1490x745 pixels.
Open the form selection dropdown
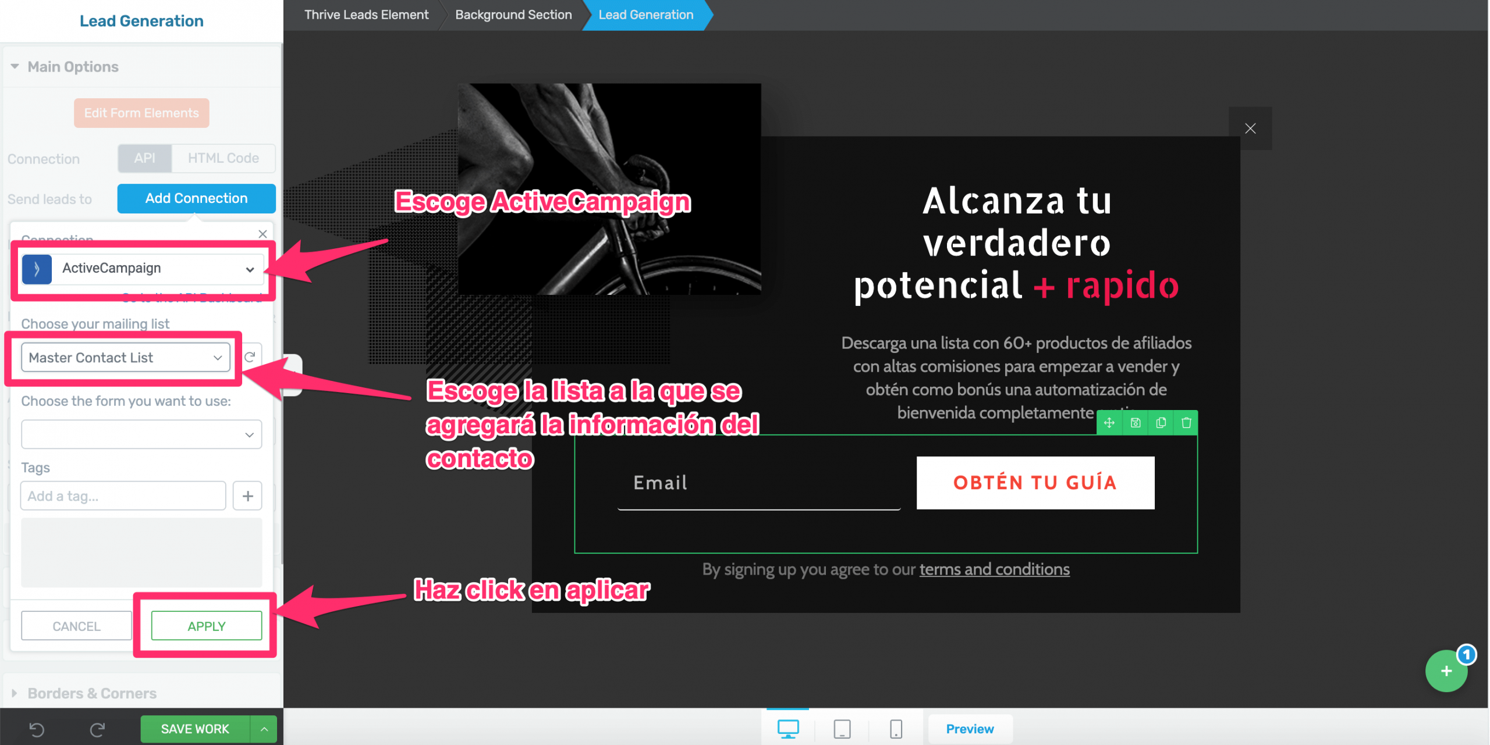pyautogui.click(x=141, y=434)
